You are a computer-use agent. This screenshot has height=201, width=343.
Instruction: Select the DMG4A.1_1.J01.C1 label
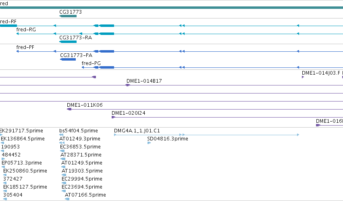tap(137, 131)
